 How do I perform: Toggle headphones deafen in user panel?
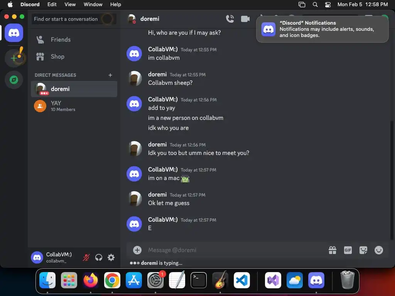coord(99,257)
